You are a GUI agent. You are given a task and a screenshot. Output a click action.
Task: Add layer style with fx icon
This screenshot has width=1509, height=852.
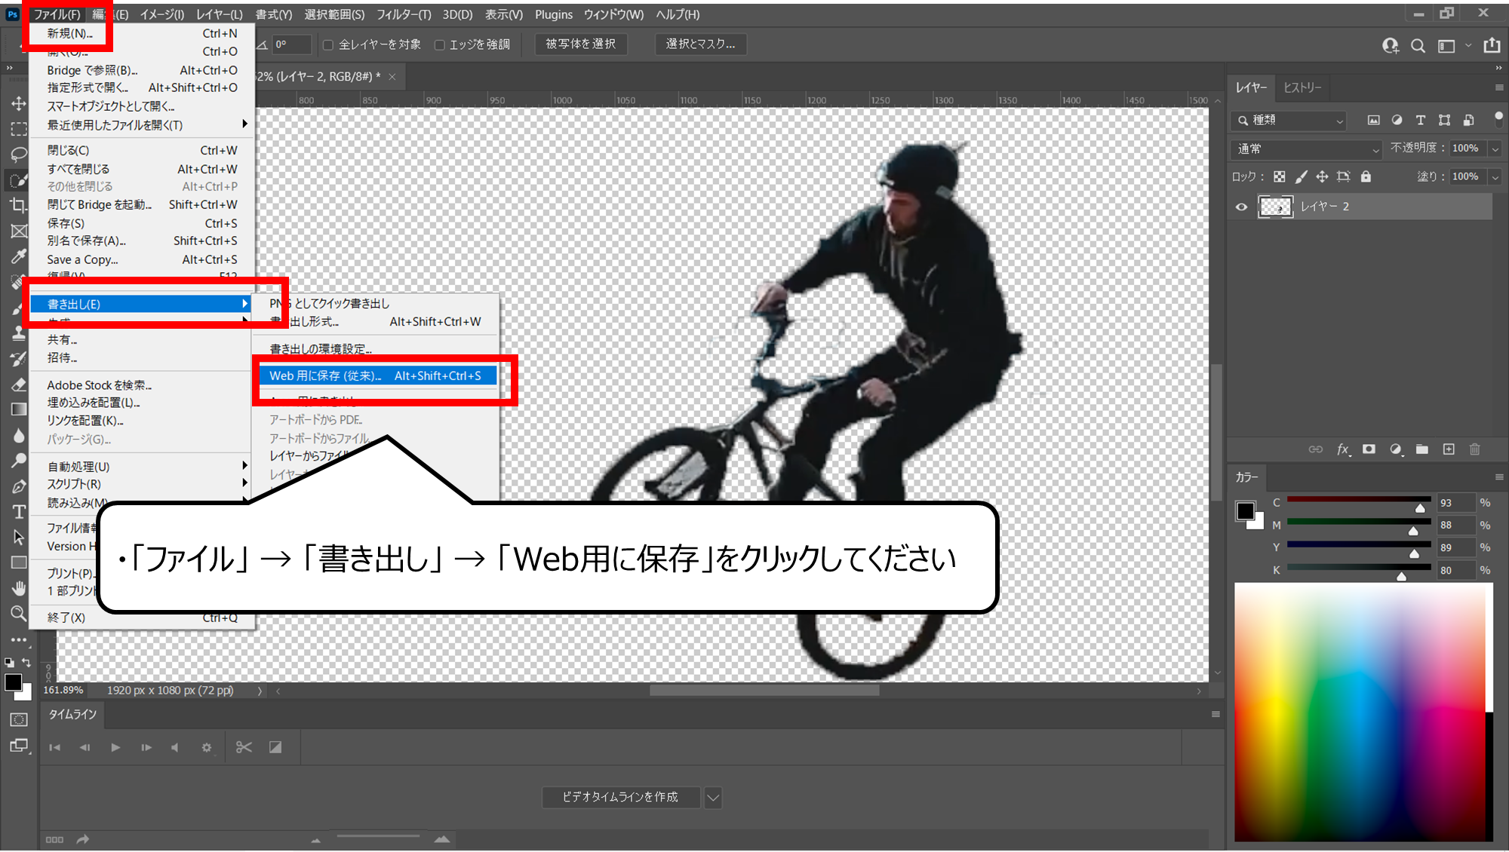(x=1343, y=449)
